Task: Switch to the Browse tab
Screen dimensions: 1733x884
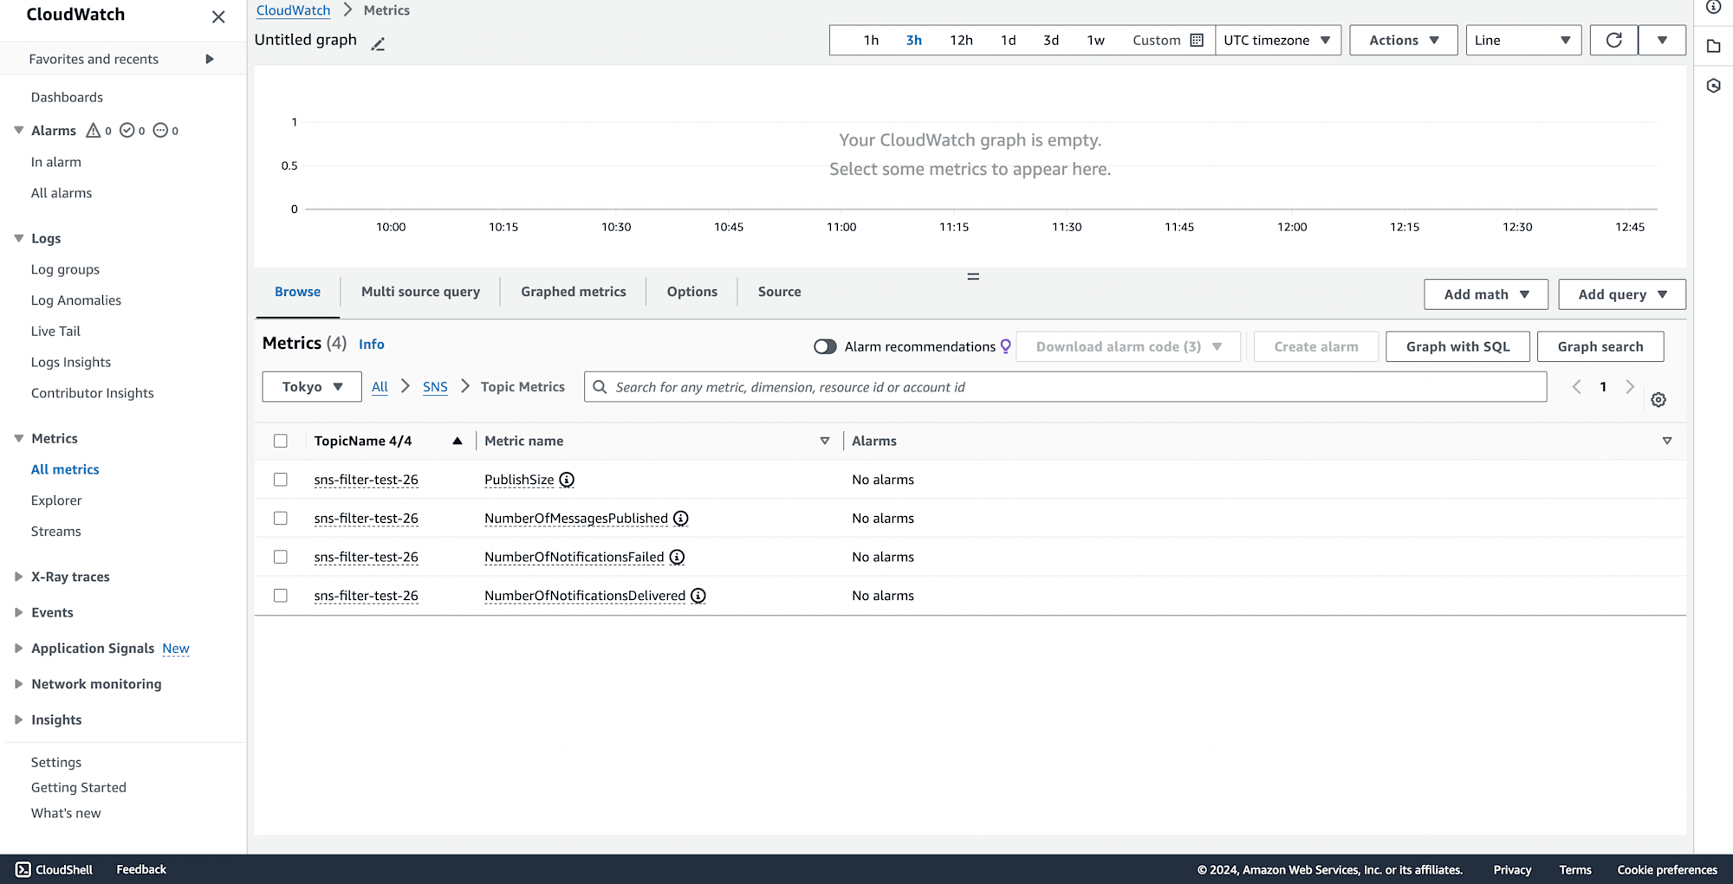Action: click(x=297, y=292)
